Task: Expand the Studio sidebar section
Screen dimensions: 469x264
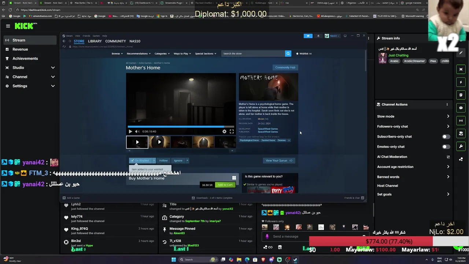Action: point(30,67)
